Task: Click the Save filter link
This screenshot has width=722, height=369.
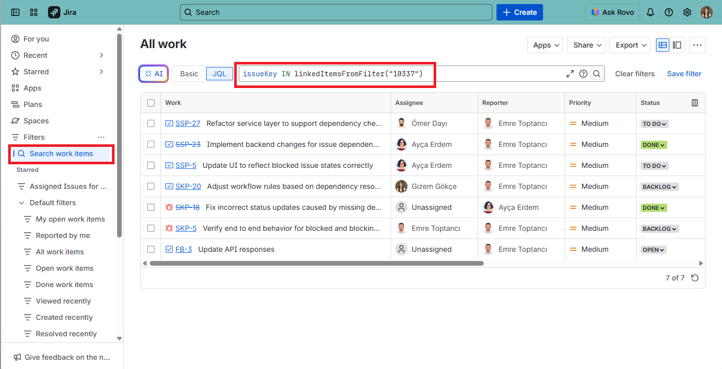Action: click(x=684, y=74)
